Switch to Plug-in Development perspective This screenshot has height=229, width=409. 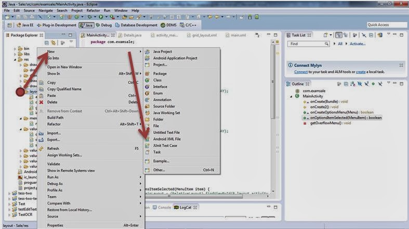pyautogui.click(x=57, y=25)
